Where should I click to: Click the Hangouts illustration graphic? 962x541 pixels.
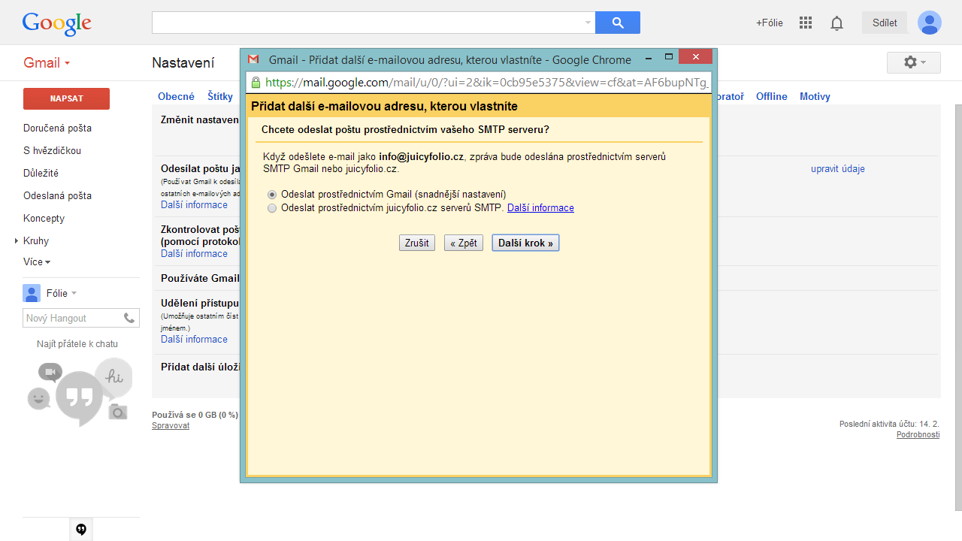click(x=80, y=391)
